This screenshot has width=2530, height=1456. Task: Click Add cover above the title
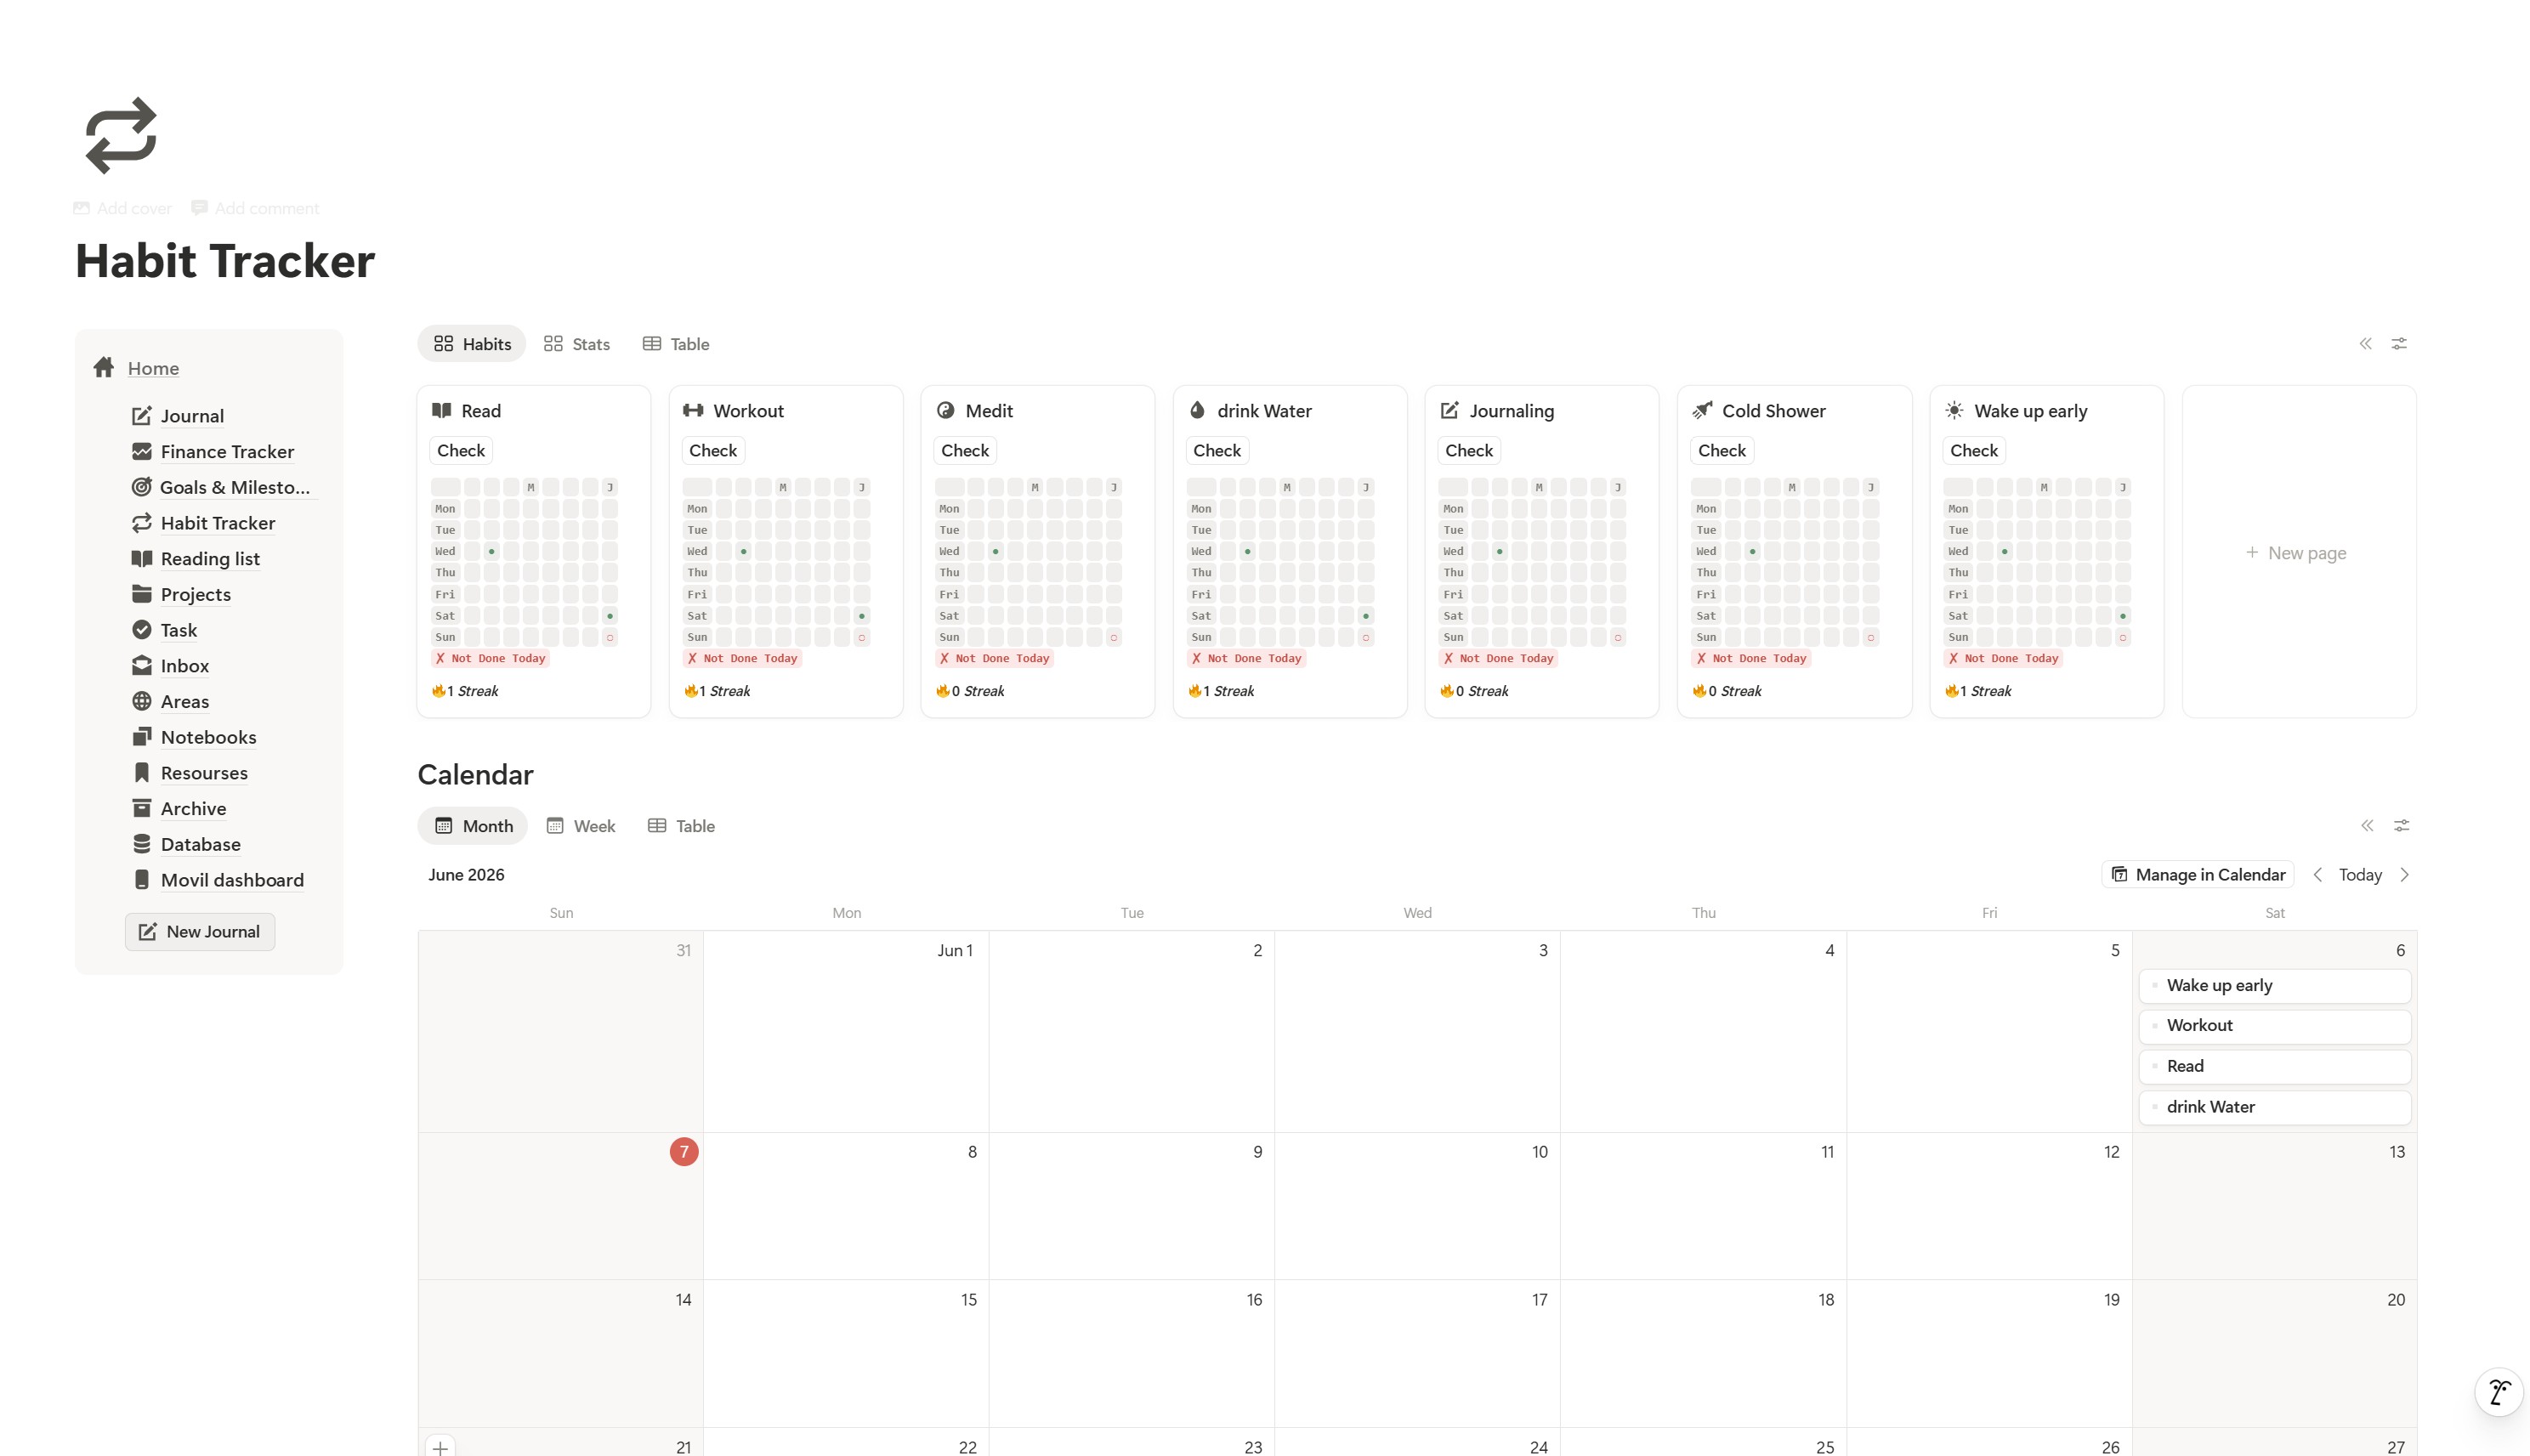[x=123, y=208]
